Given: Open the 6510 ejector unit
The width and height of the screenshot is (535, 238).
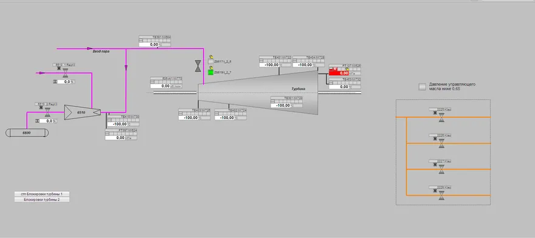Looking at the screenshot, I should (82, 112).
